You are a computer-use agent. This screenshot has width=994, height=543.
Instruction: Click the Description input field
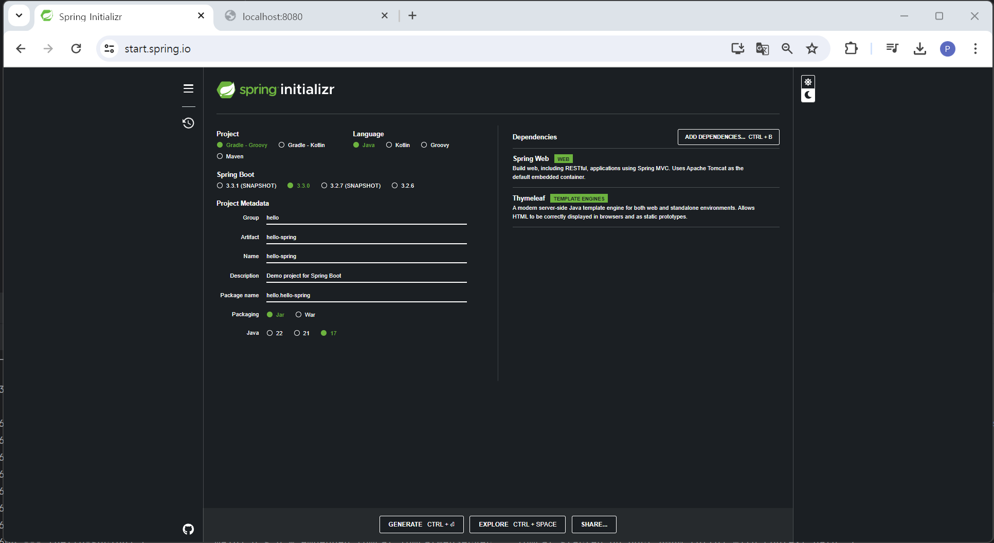pyautogui.click(x=367, y=276)
